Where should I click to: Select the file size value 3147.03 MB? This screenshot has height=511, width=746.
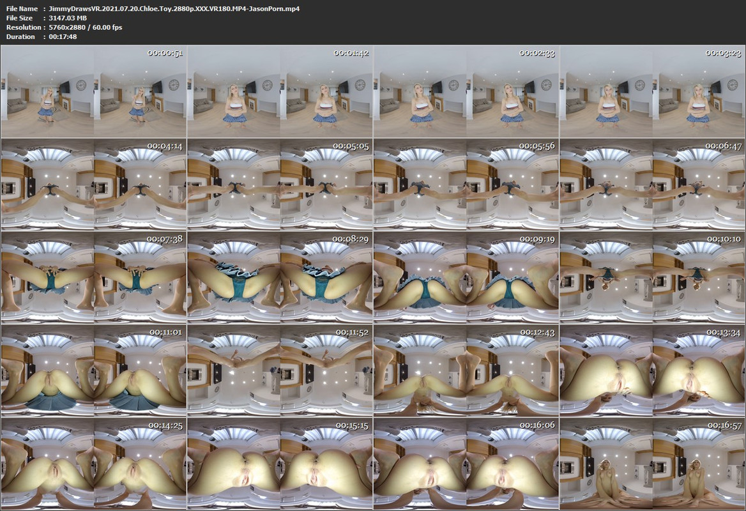click(68, 18)
